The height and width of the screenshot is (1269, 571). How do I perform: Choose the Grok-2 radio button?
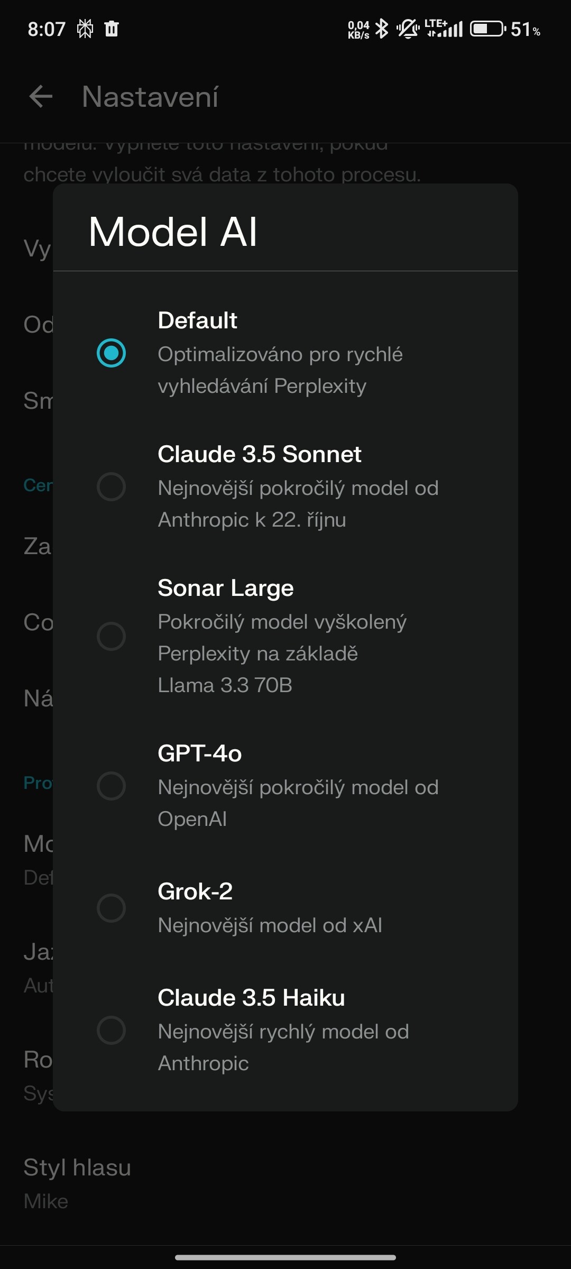click(x=111, y=908)
